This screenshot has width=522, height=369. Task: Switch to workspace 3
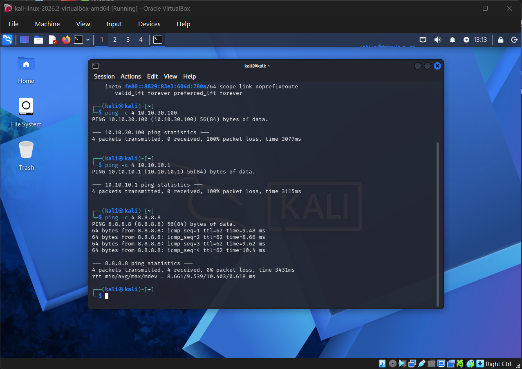[128, 40]
